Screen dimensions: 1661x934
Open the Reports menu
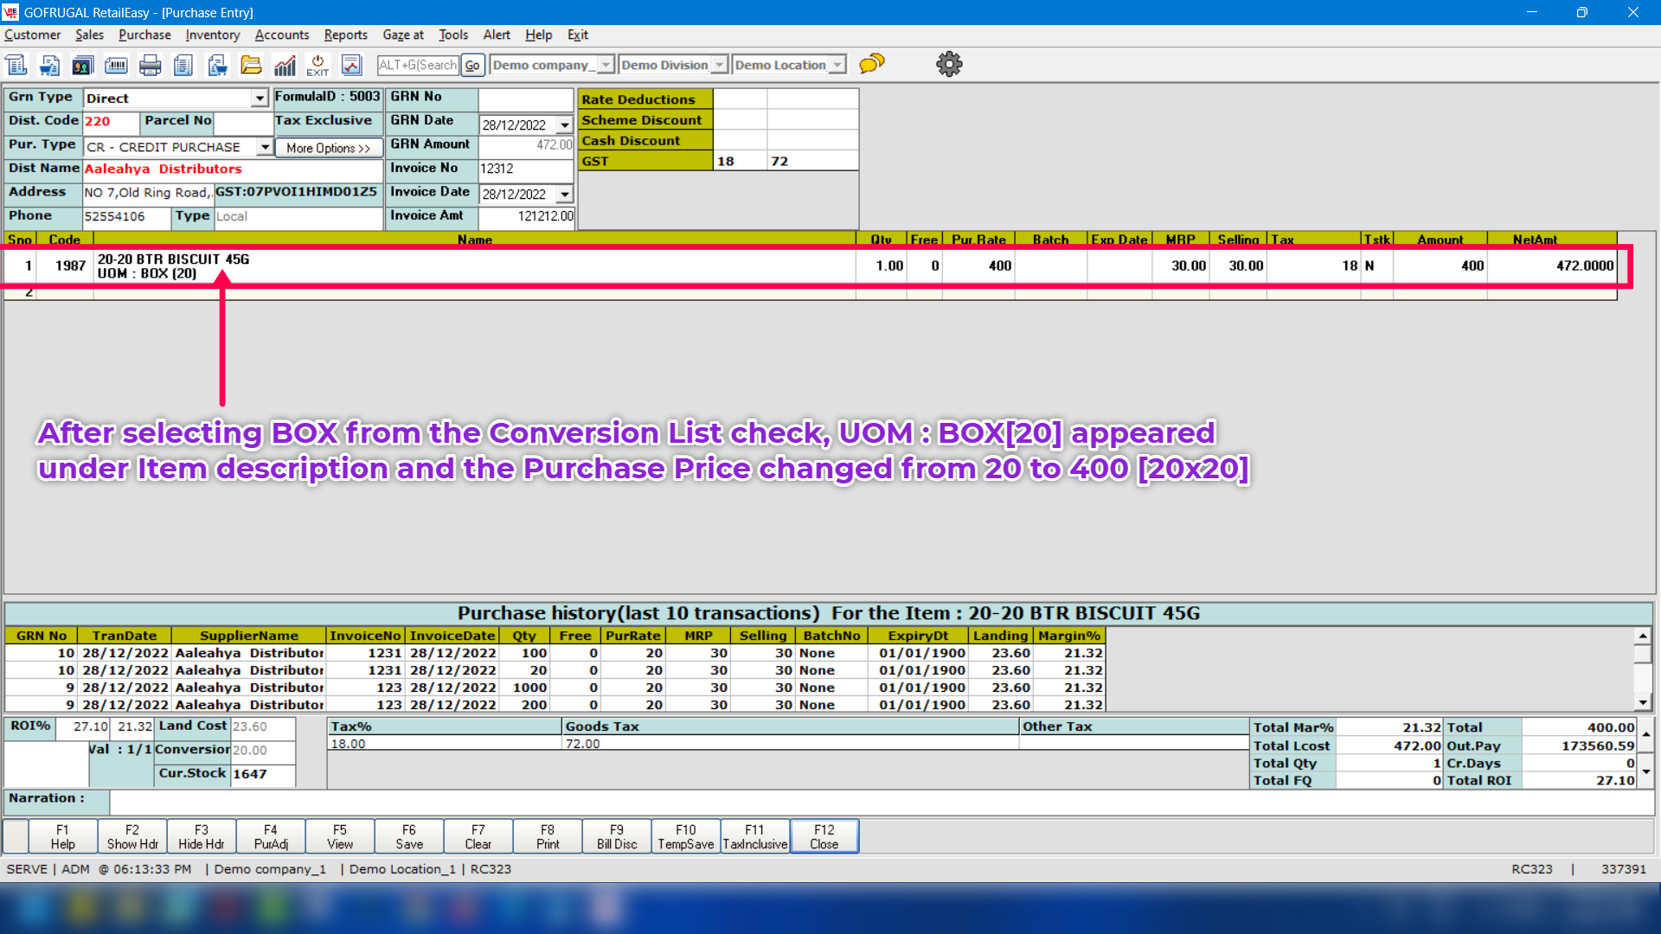(345, 35)
